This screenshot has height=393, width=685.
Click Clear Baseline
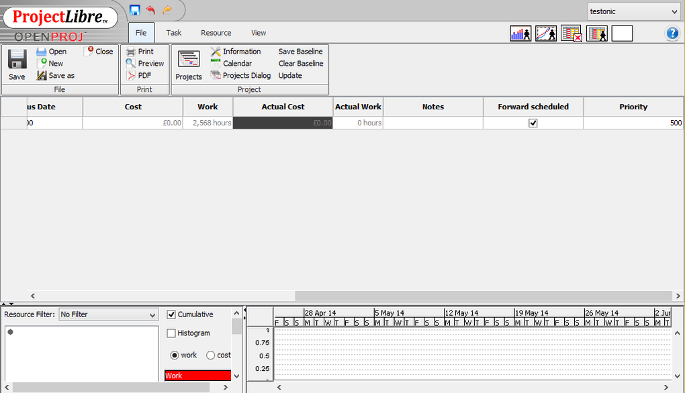[301, 63]
